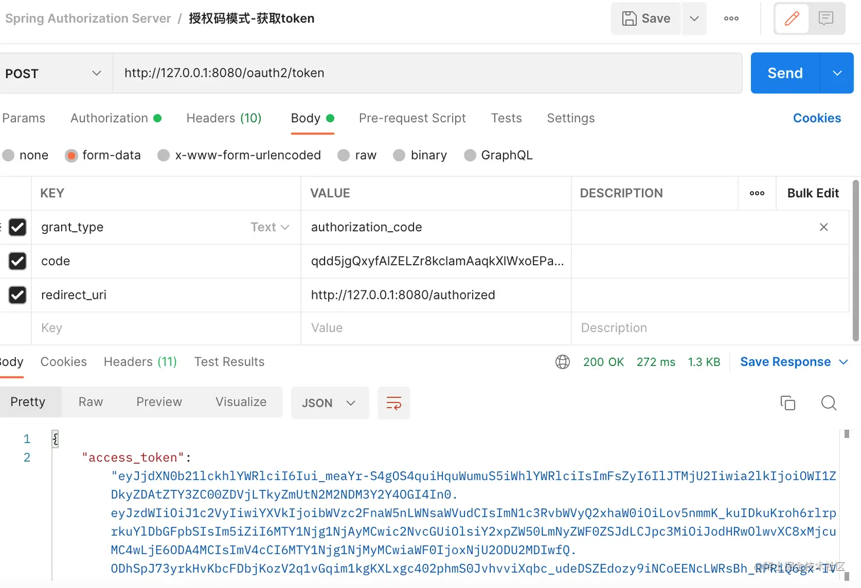Open search in response with magnifier icon
The height and width of the screenshot is (588, 861).
(x=829, y=402)
